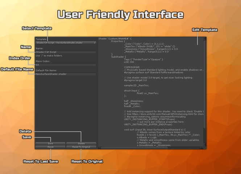Click the Reset To Original button

click(81, 147)
